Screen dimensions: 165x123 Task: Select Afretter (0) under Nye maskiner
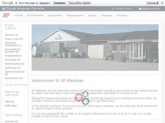click(x=12, y=122)
